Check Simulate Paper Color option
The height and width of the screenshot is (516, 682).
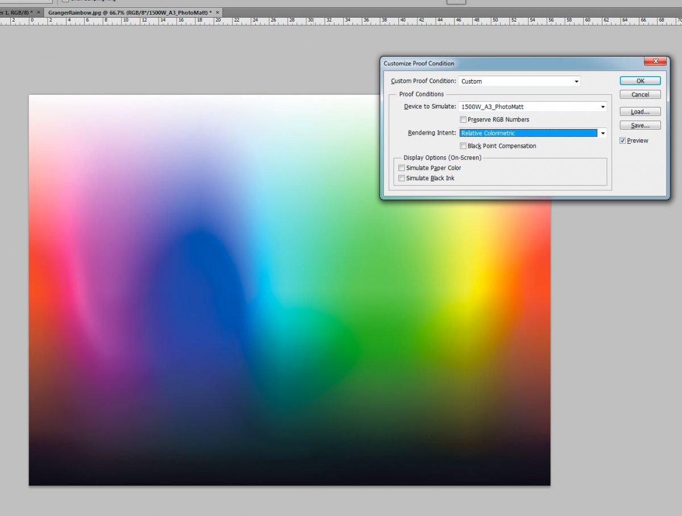[402, 168]
